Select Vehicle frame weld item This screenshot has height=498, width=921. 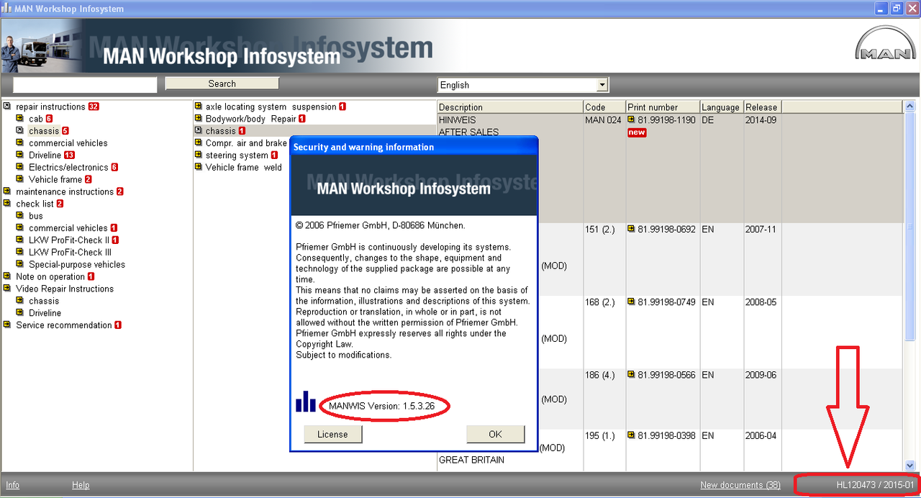coord(243,167)
